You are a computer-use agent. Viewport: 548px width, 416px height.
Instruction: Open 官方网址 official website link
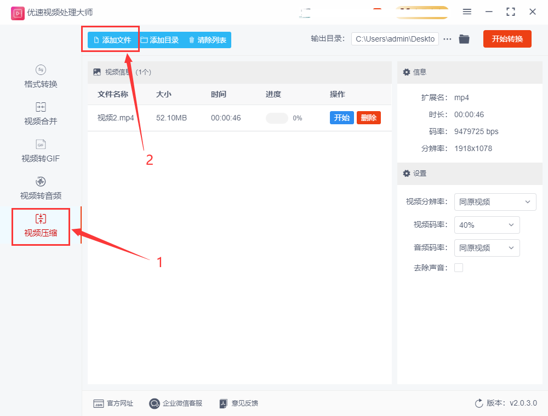(x=113, y=403)
